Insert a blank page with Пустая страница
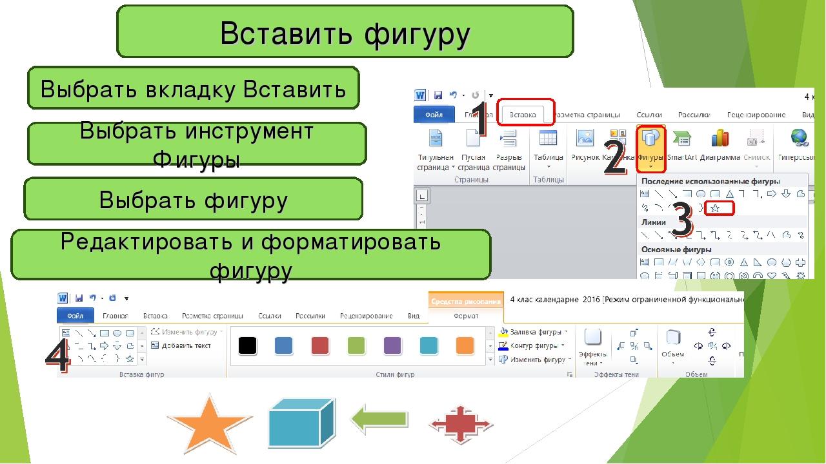Viewport: 826px width, 464px height. pyautogui.click(x=473, y=137)
